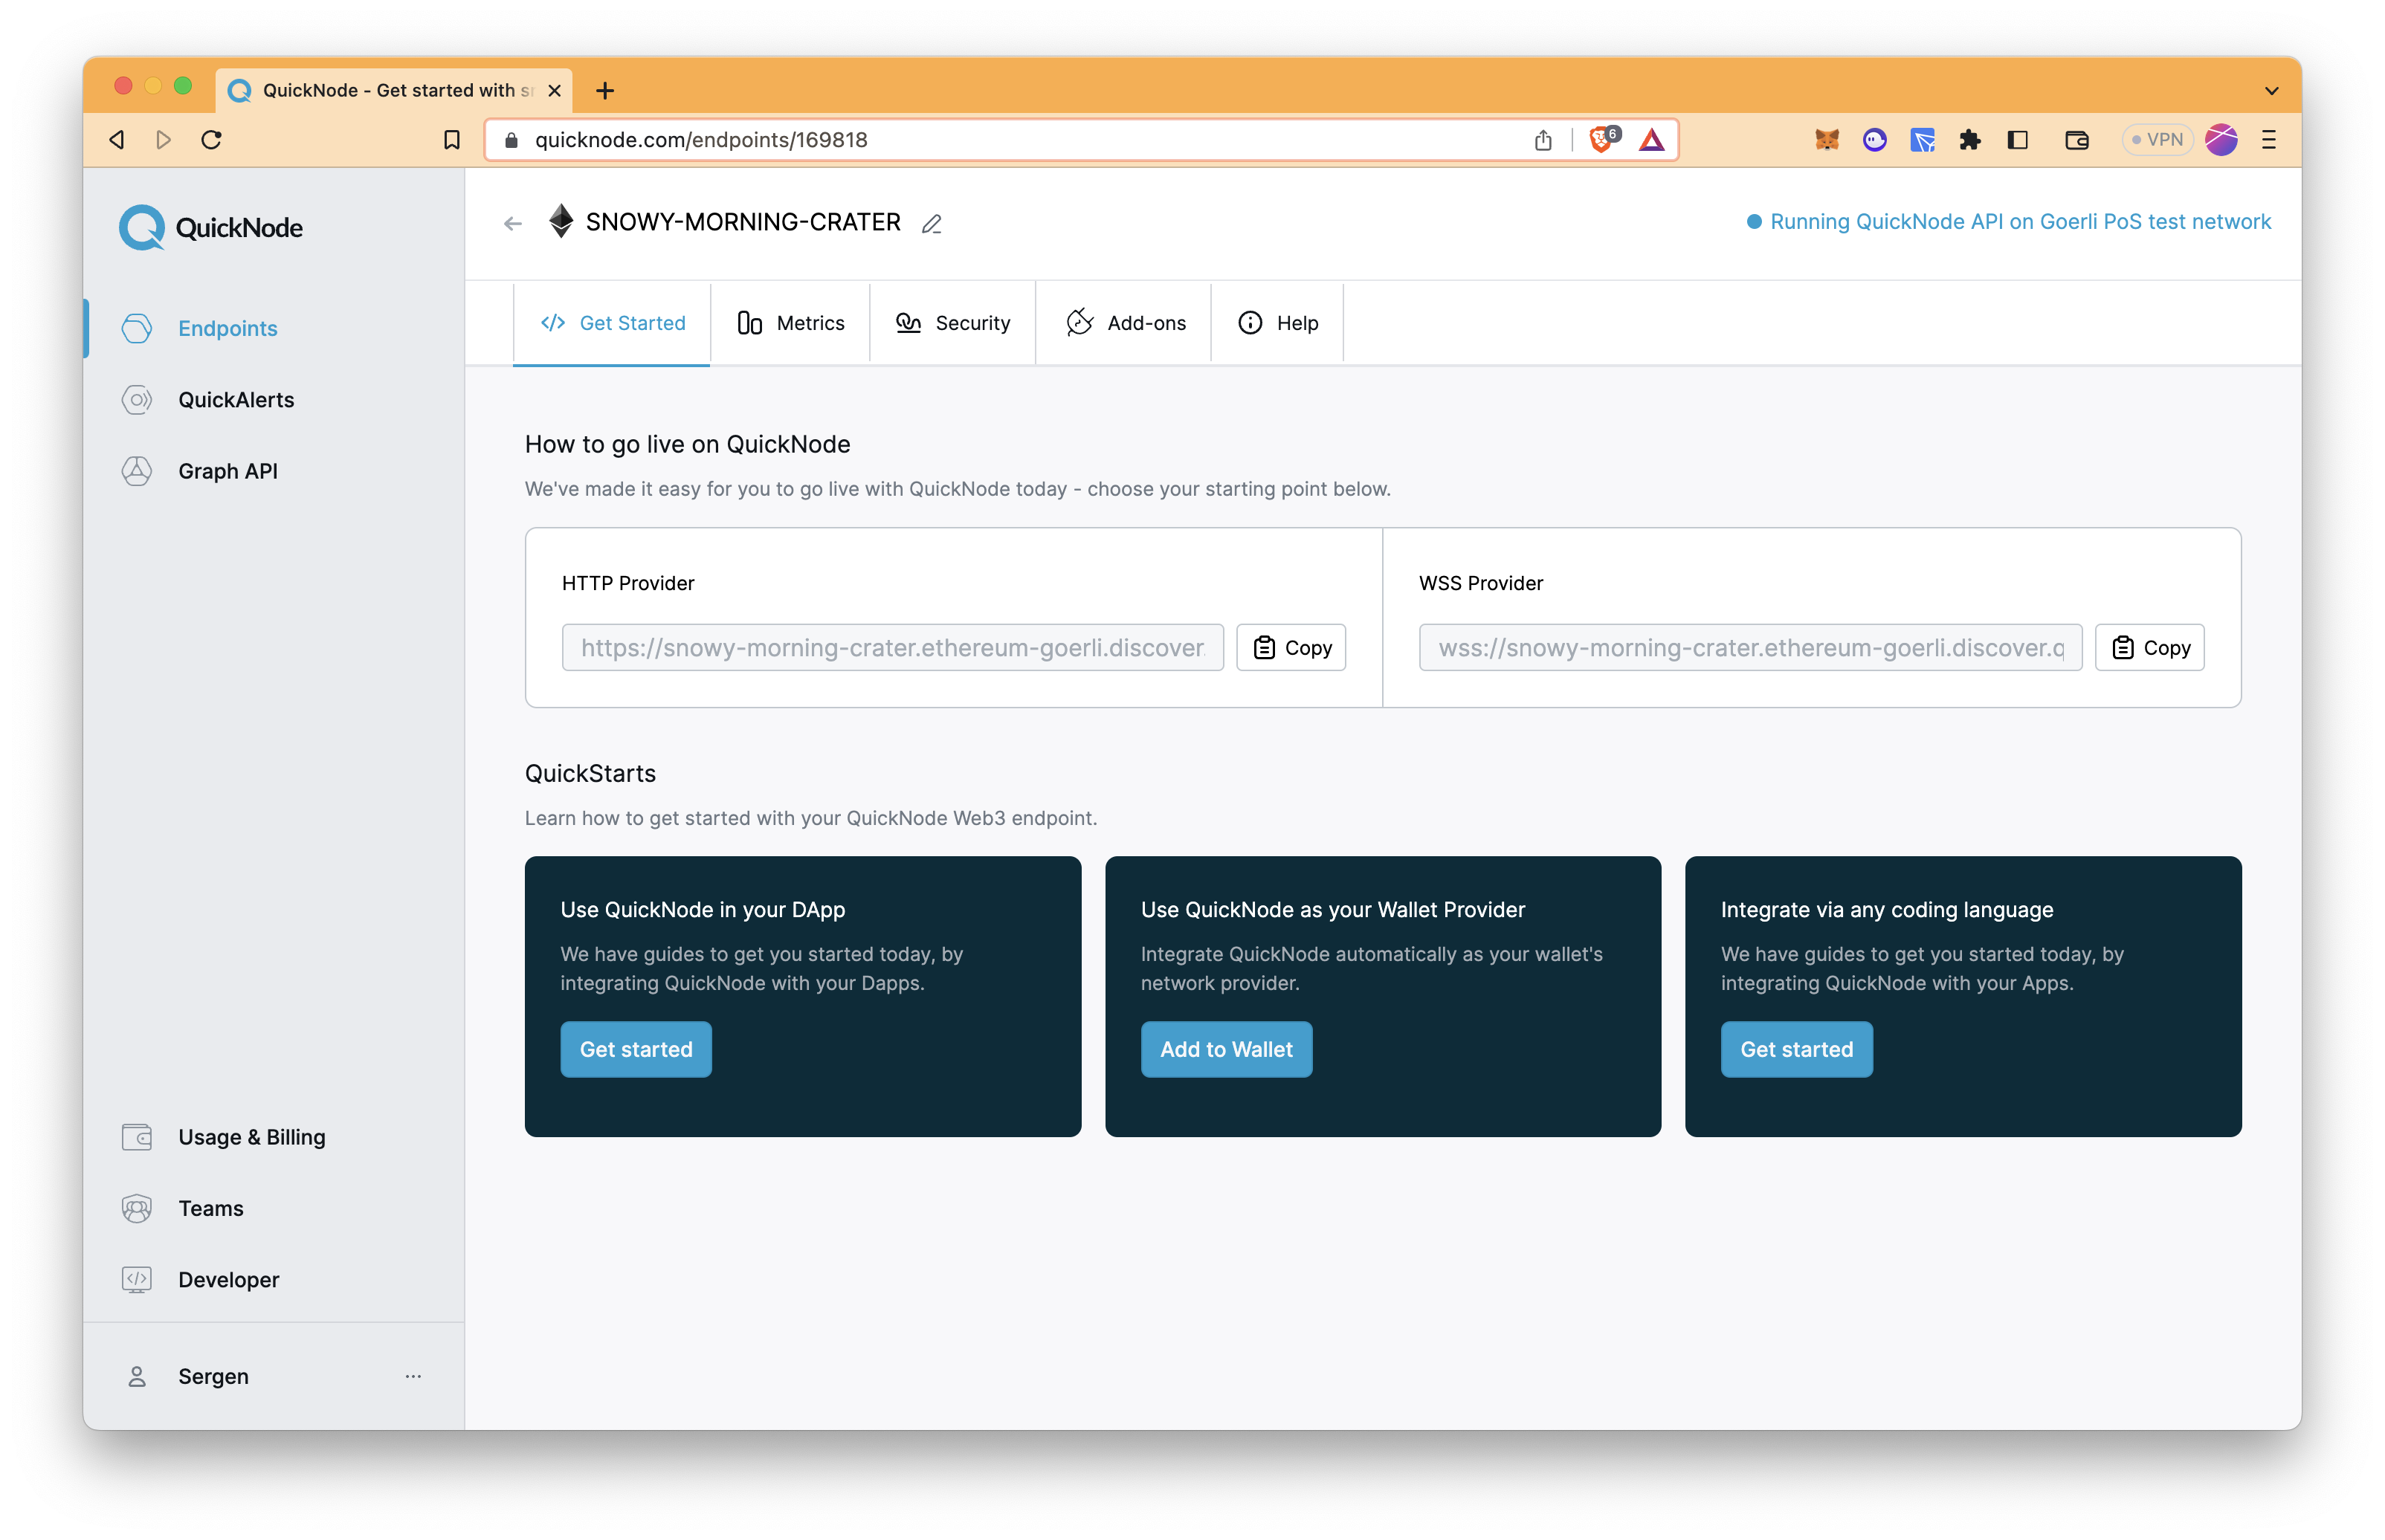Click the Goerli PoS test network status link
This screenshot has width=2385, height=1540.
coord(2008,221)
